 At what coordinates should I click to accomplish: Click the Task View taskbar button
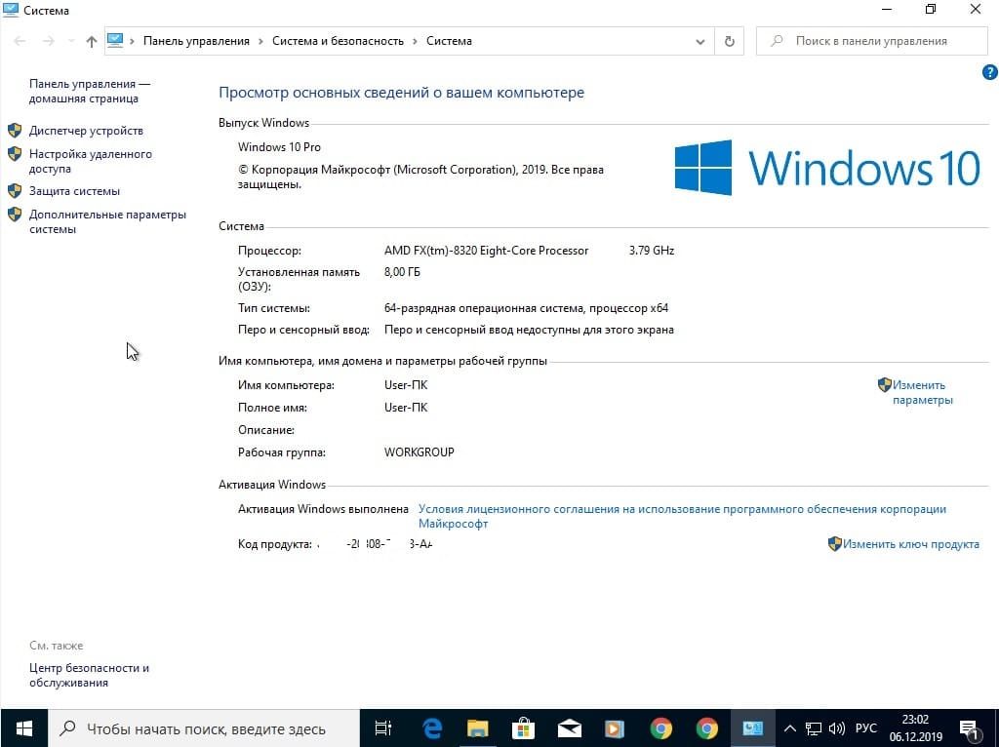(383, 727)
